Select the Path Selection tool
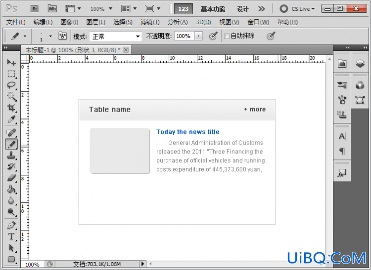This screenshot has width=371, height=270. click(x=11, y=248)
